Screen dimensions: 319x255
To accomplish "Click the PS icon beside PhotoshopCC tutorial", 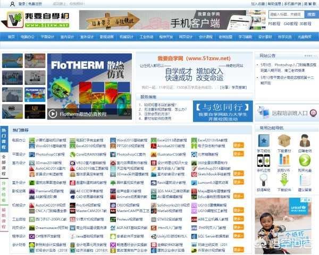I will 32,155.
